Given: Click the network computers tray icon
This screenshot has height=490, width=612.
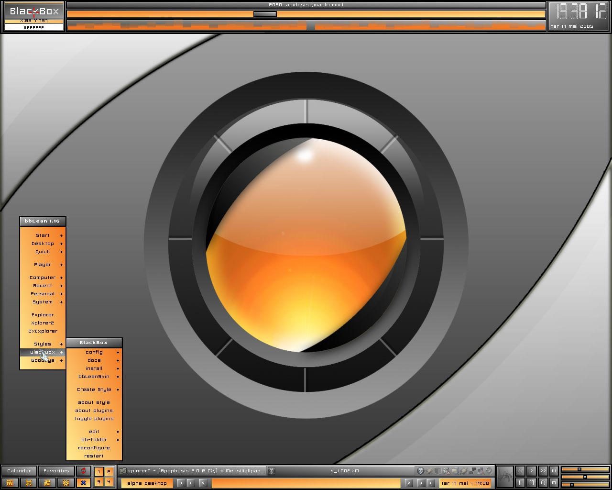Looking at the screenshot, I should click(472, 471).
